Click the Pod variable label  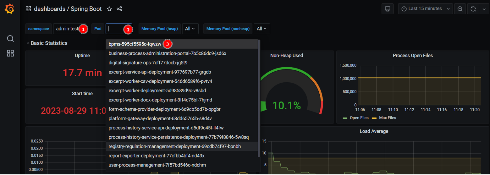tap(98, 29)
